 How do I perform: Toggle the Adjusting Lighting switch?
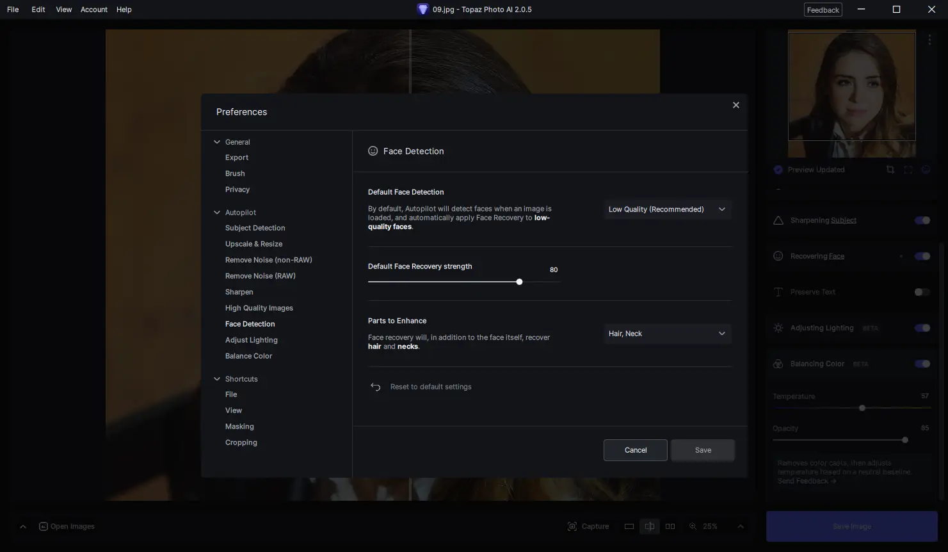pos(922,328)
